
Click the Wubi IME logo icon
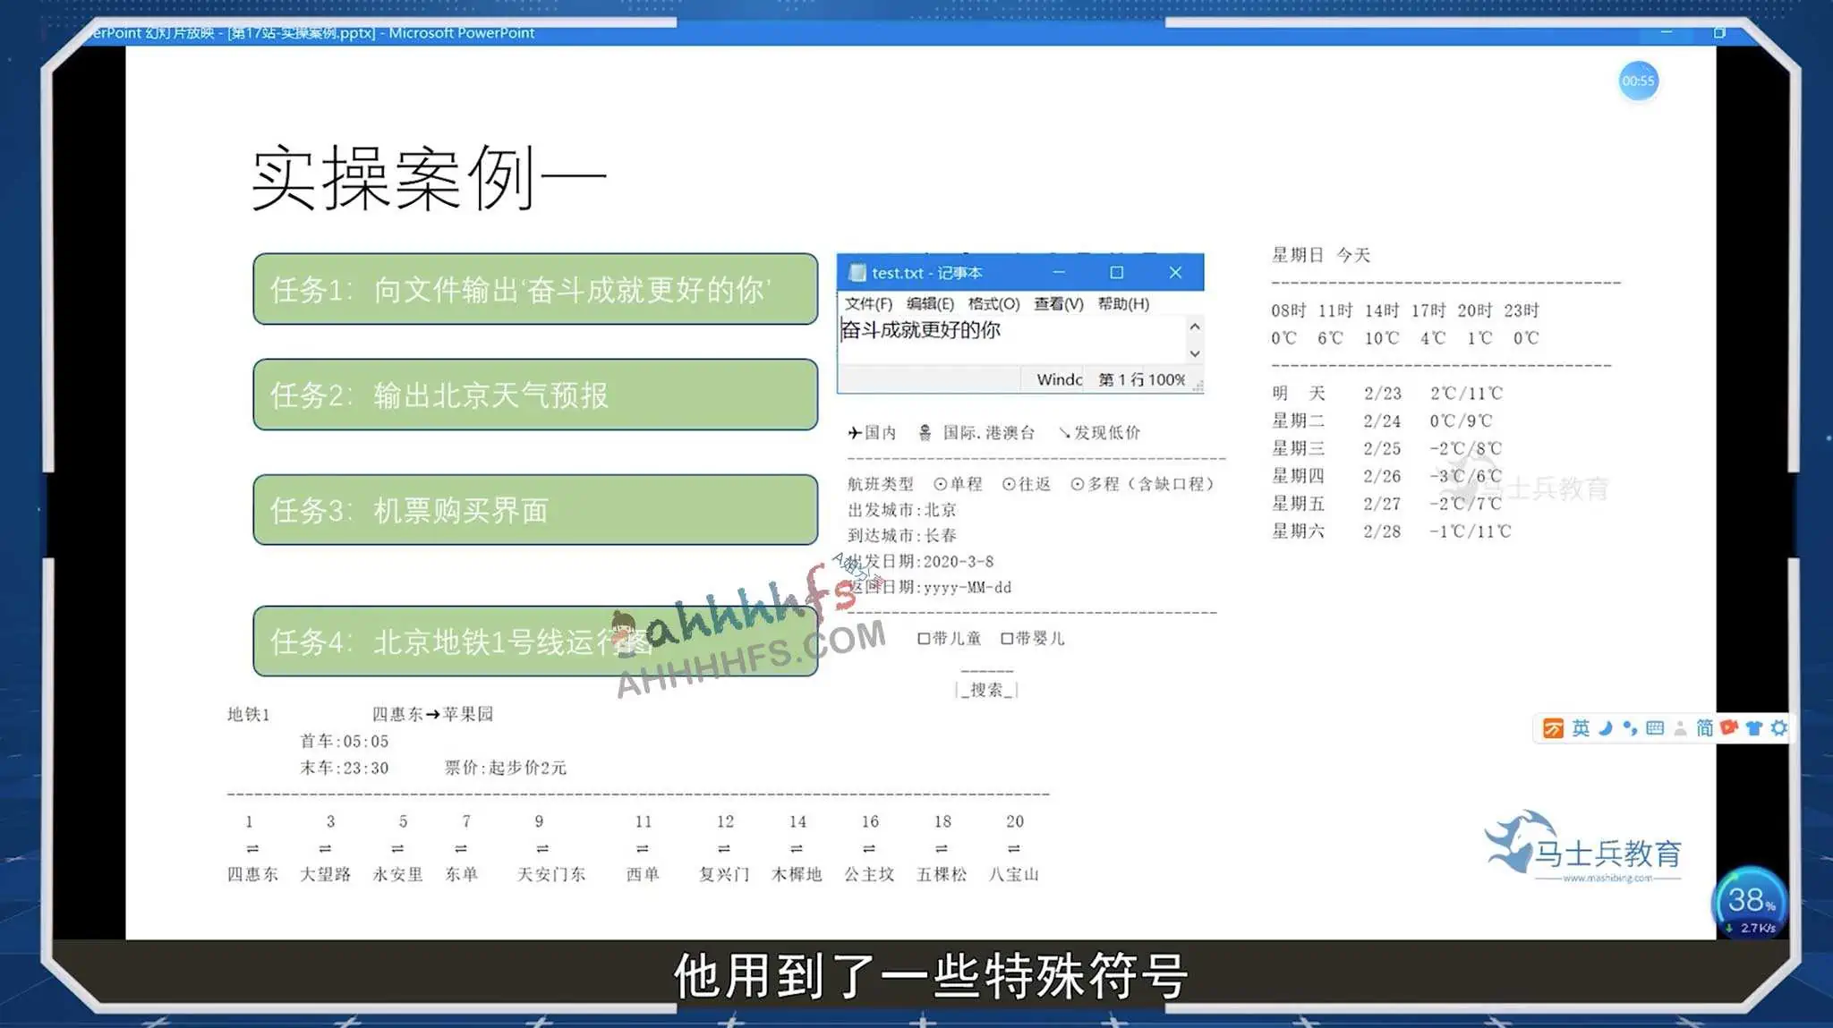(x=1554, y=728)
